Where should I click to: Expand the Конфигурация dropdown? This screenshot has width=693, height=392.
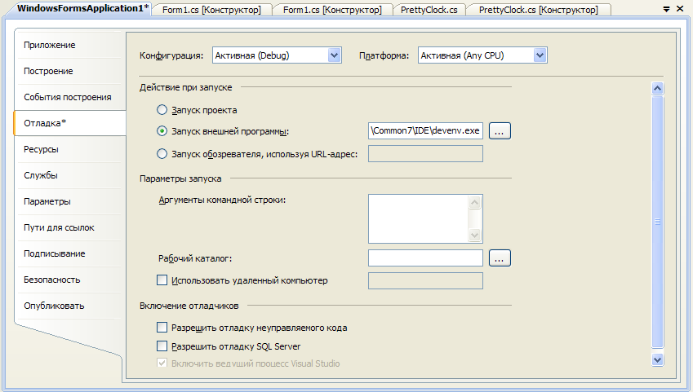coord(334,55)
